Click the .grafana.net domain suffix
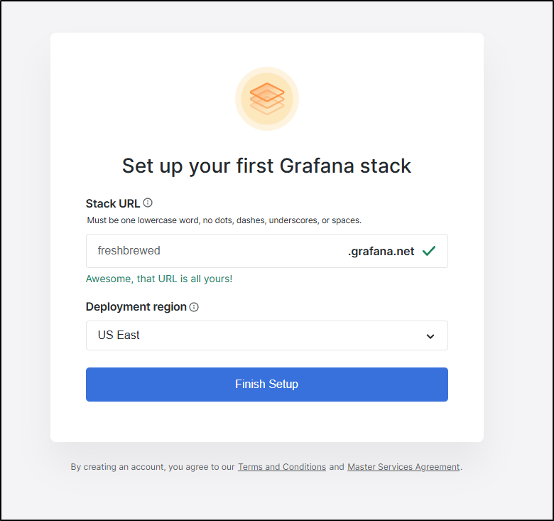This screenshot has height=521, width=554. click(381, 251)
